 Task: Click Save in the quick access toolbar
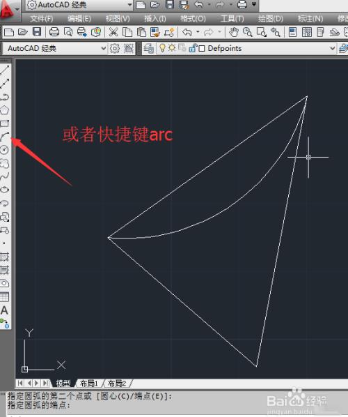click(x=170, y=4)
